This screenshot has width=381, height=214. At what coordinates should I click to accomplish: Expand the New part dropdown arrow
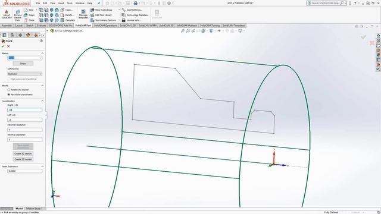pyautogui.click(x=36, y=10)
